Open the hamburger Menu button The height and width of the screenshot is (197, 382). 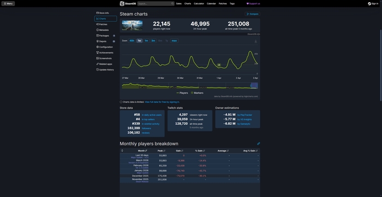click(8, 4)
